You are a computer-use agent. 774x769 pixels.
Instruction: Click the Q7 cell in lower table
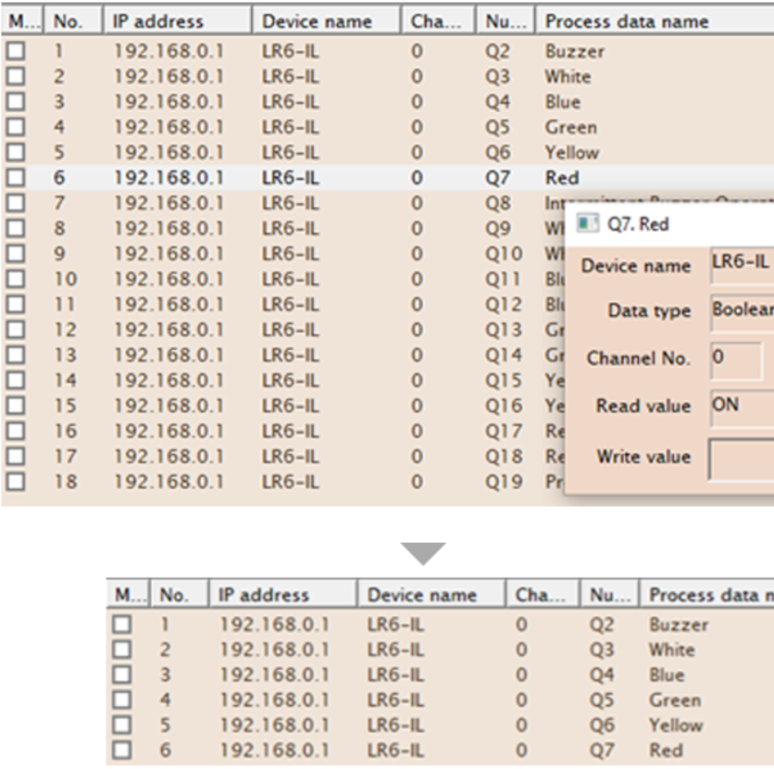coord(602,750)
